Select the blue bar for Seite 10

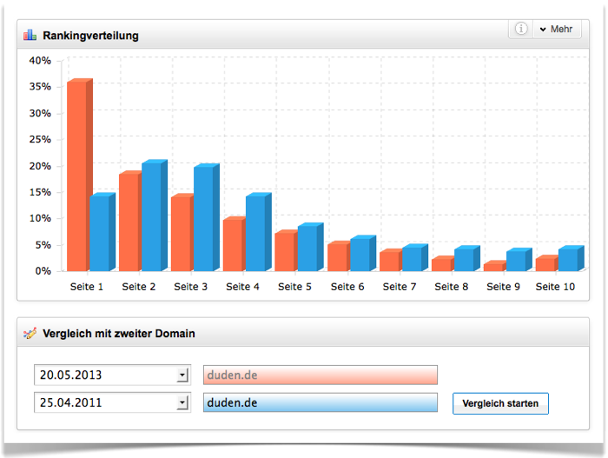coord(568,259)
